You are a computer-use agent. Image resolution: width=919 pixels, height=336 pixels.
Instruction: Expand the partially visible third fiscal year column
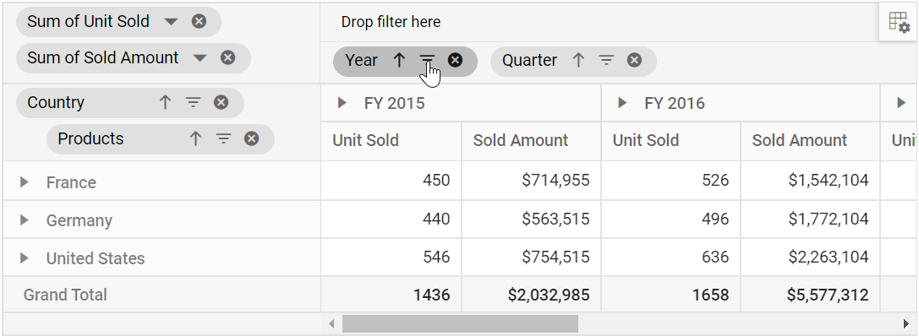tap(901, 104)
